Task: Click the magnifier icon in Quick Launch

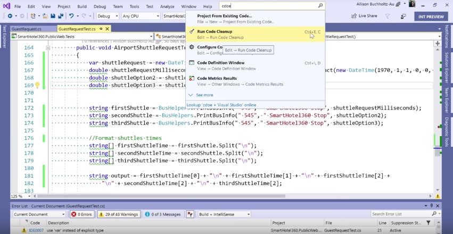Action: point(320,5)
